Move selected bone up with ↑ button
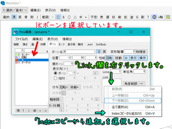Image resolution: width=172 pixels, height=129 pixels. pyautogui.click(x=23, y=111)
